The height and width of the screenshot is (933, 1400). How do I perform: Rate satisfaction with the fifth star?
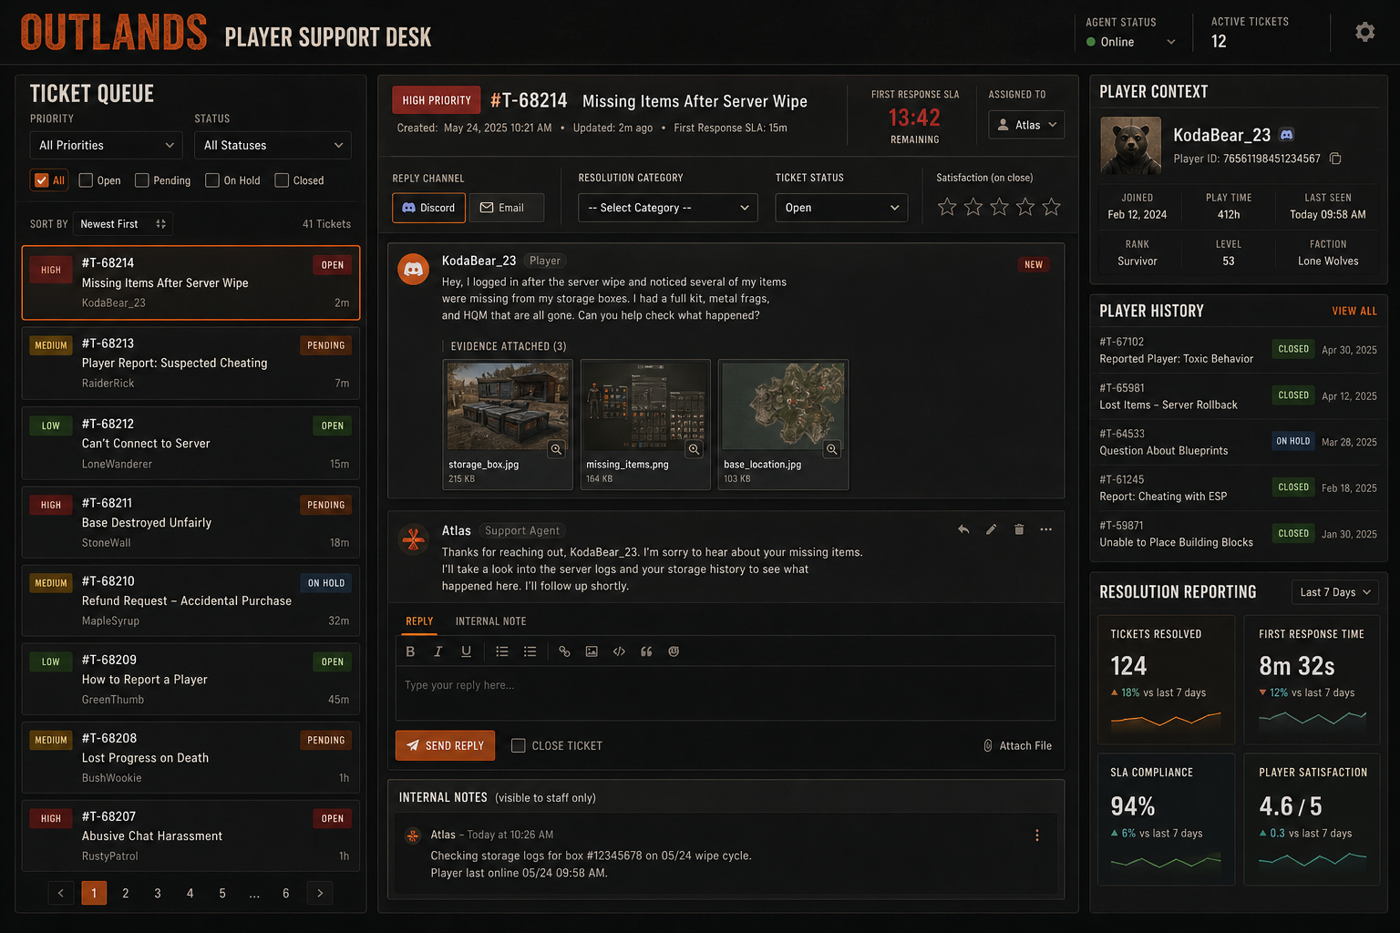tap(1052, 207)
